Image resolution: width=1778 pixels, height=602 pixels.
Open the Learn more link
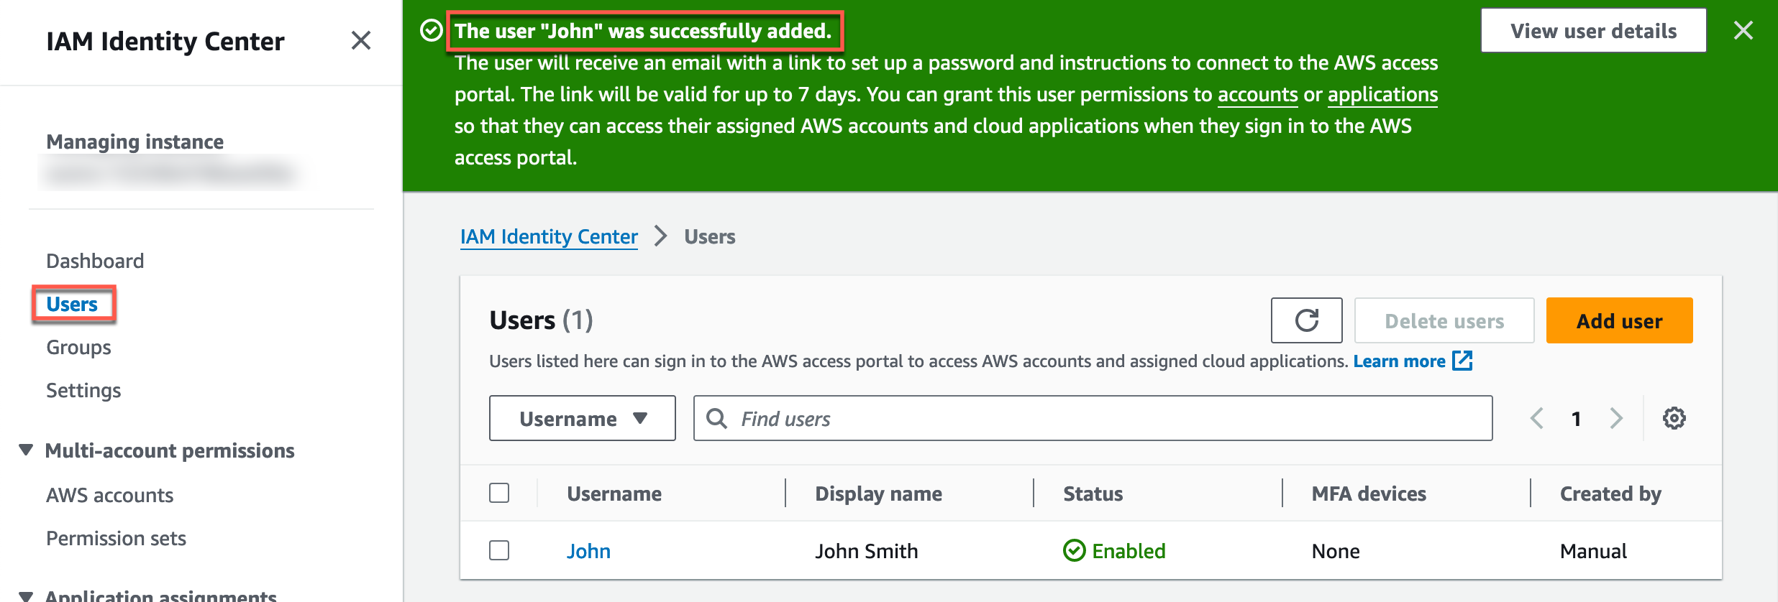pyautogui.click(x=1400, y=361)
